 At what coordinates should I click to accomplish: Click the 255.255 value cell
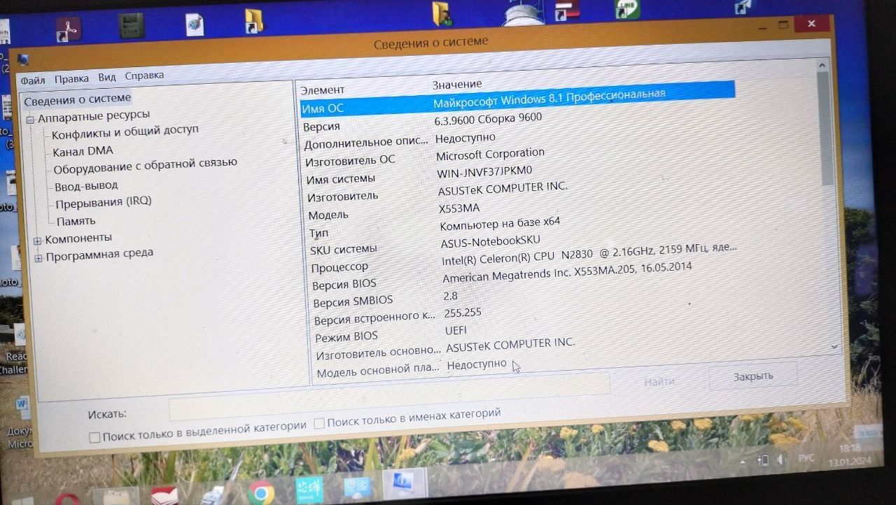(463, 313)
